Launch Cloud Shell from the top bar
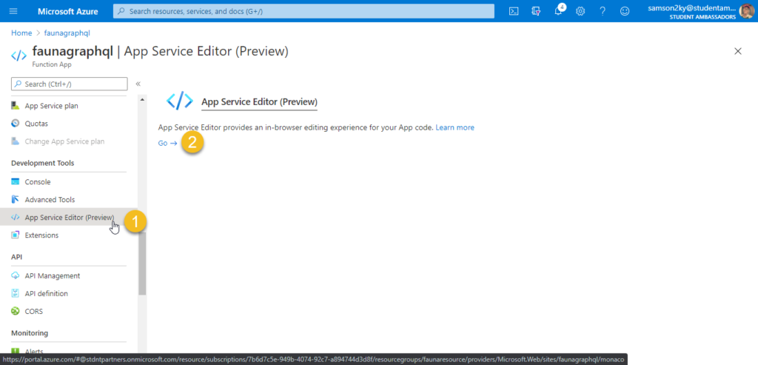The height and width of the screenshot is (365, 758). click(x=514, y=11)
